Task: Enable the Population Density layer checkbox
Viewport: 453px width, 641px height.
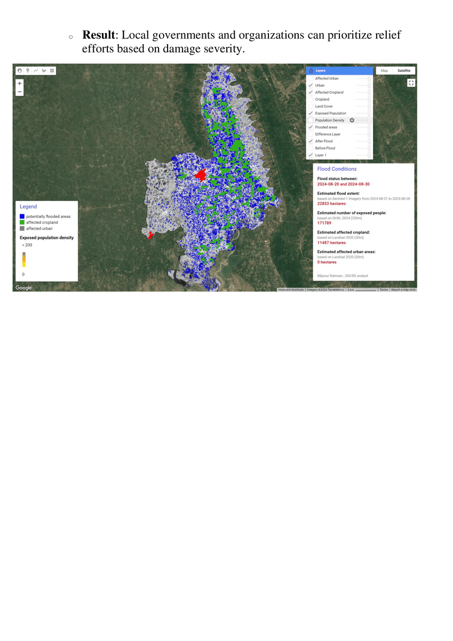Action: 311,120
